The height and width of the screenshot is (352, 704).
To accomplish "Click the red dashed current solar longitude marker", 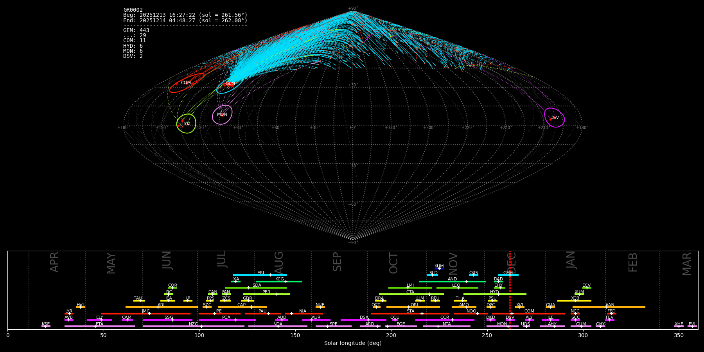I will 510,290.
